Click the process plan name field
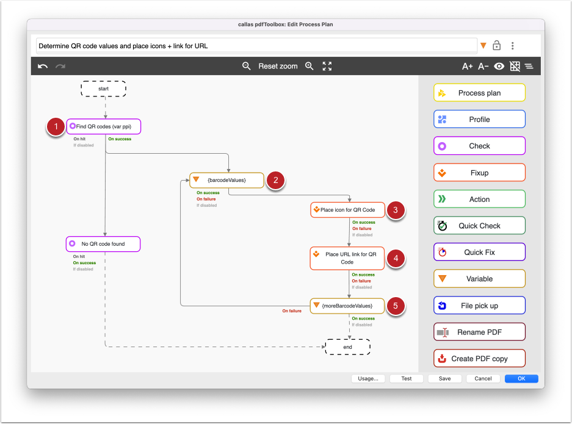 256,46
